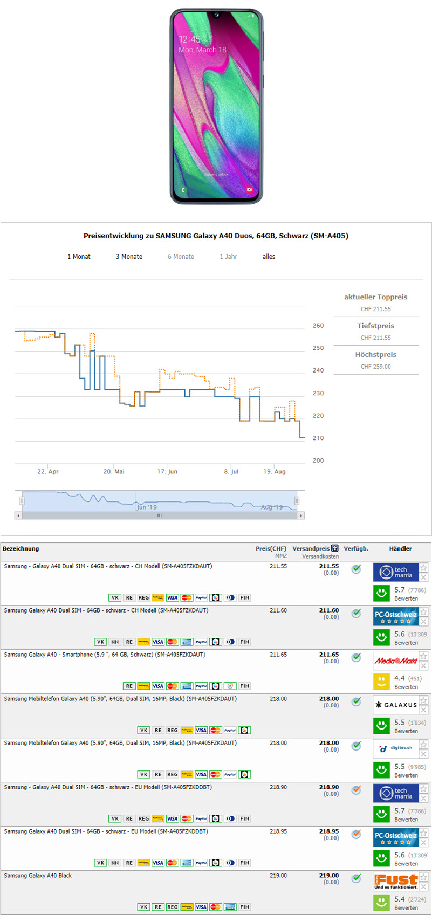
Task: Click the digitec.ch merchant logo
Action: coord(395,749)
